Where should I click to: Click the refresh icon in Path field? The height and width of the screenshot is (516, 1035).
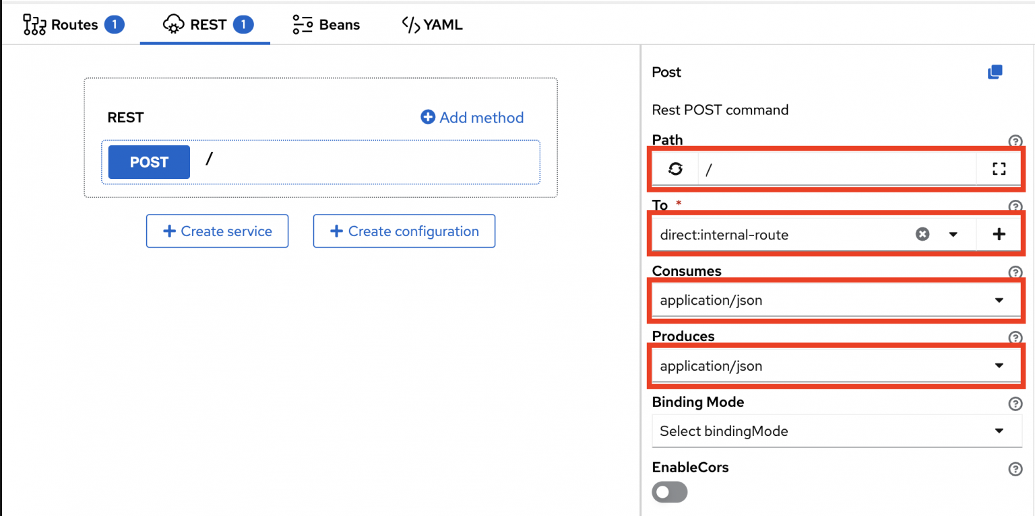pyautogui.click(x=675, y=169)
